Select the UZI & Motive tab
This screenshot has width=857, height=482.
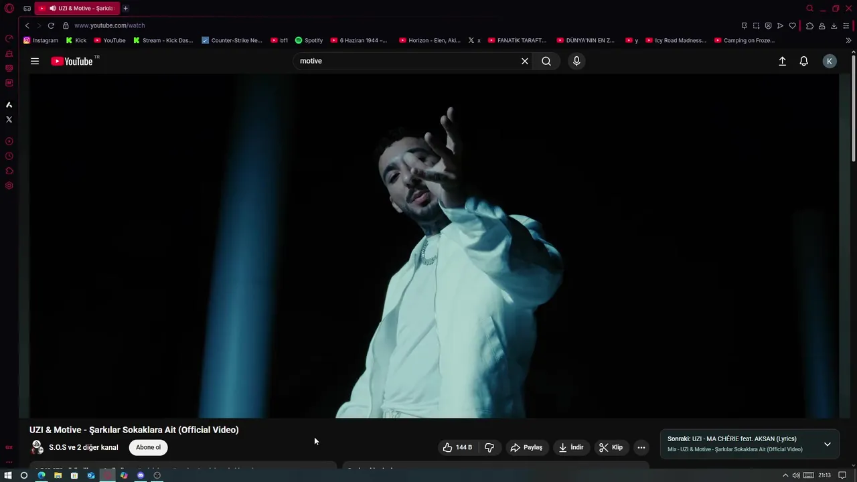click(x=77, y=8)
